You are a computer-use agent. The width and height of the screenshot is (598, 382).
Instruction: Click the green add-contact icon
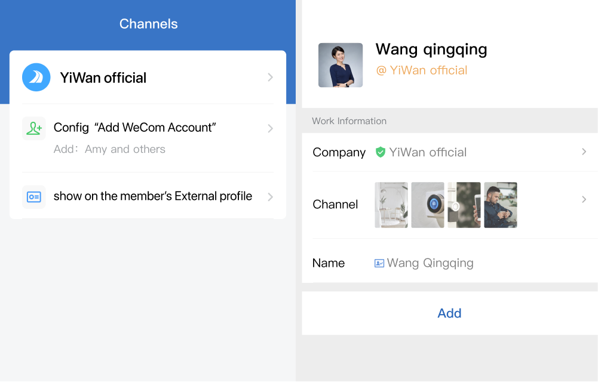34,128
